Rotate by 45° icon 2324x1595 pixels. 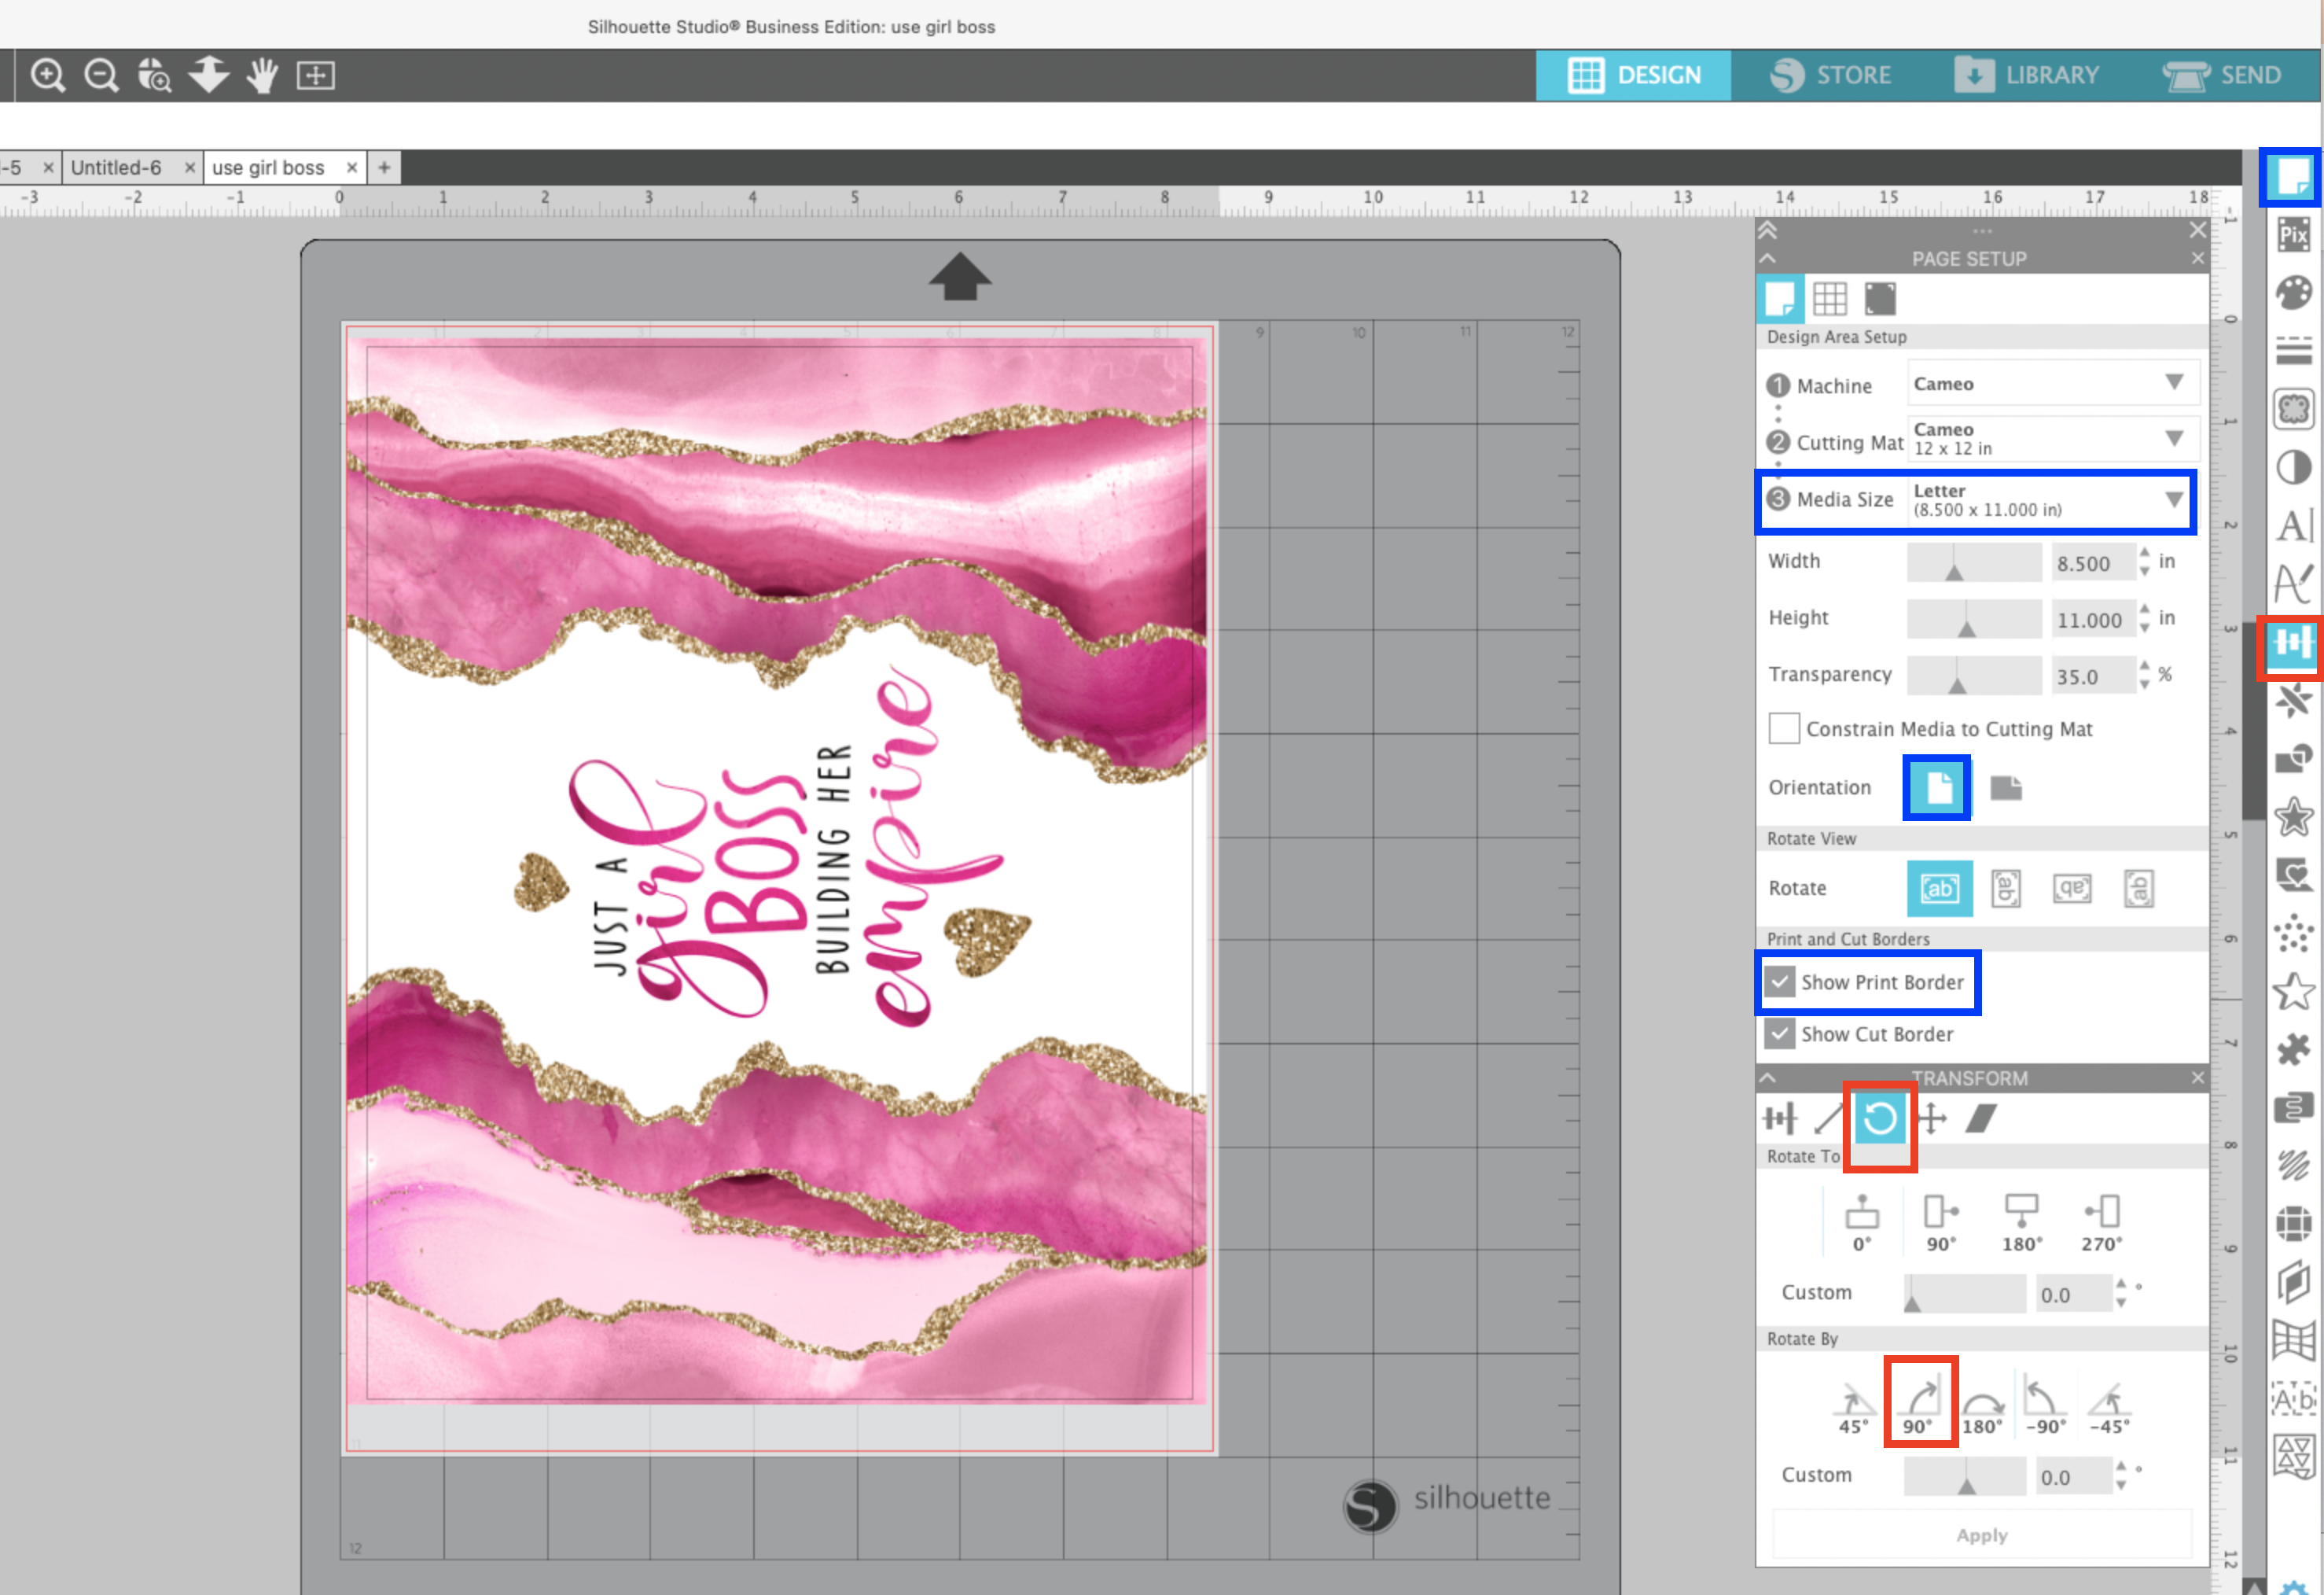click(x=1854, y=1409)
